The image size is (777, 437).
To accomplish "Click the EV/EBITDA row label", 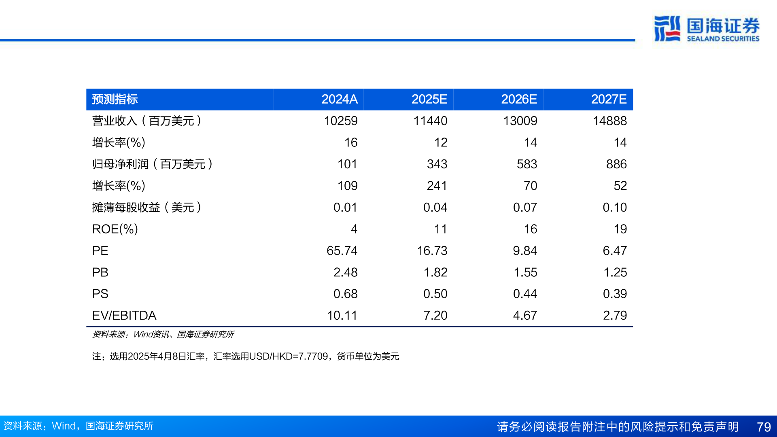I will pyautogui.click(x=124, y=315).
